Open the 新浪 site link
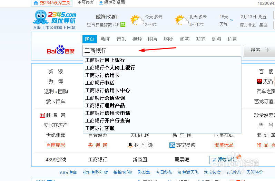Screen dimensions: 275x181 pos(56,71)
